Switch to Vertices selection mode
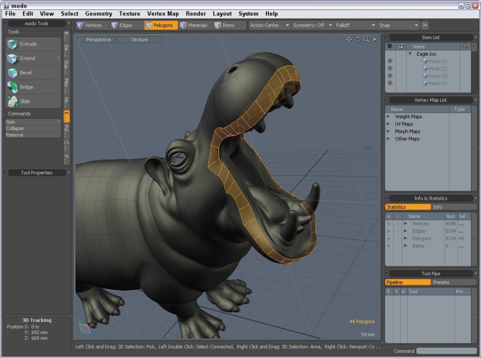Image resolution: width=481 pixels, height=358 pixels. [89, 25]
